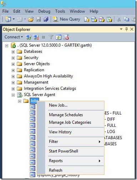
Task: Click the SQL Server Agent icon
Action: click(20, 95)
